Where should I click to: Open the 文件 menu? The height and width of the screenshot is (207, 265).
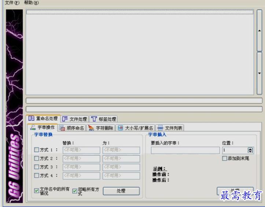click(12, 3)
